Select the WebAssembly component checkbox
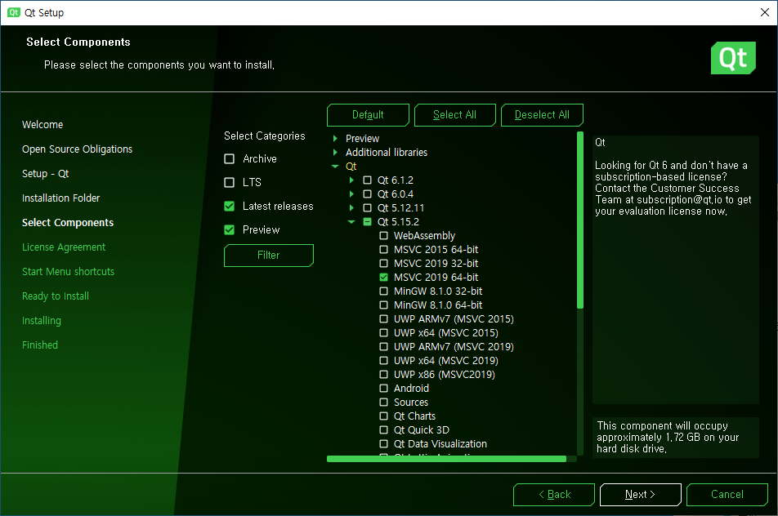This screenshot has width=778, height=516. (384, 236)
